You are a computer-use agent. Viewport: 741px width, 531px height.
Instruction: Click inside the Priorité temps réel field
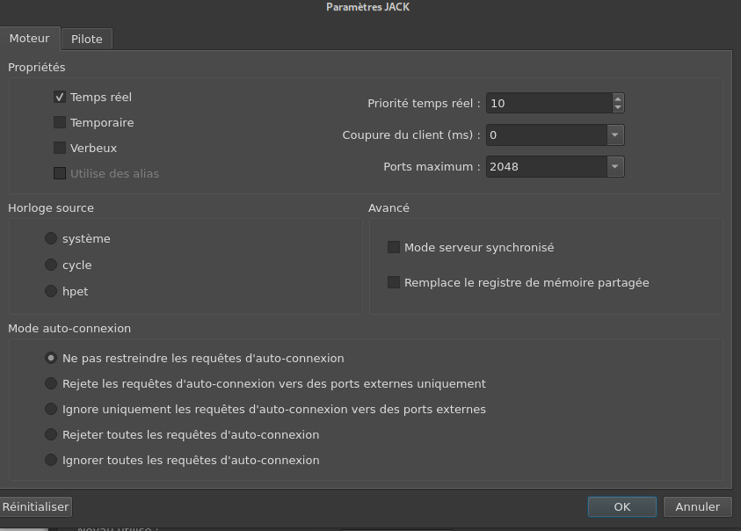point(547,104)
